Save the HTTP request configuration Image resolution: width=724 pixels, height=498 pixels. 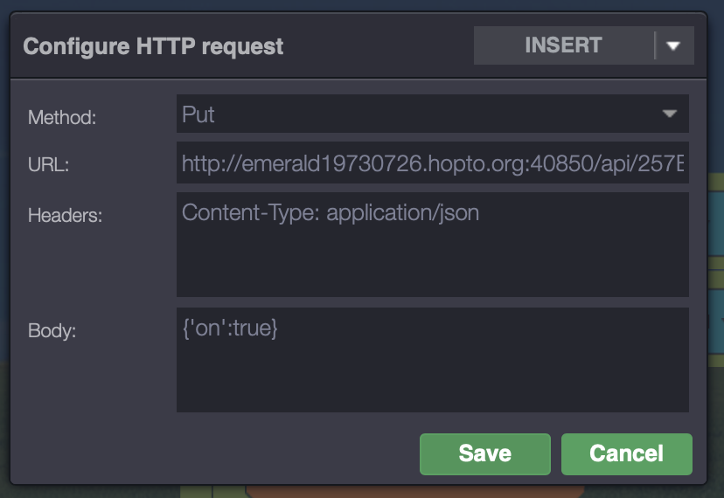tap(484, 453)
